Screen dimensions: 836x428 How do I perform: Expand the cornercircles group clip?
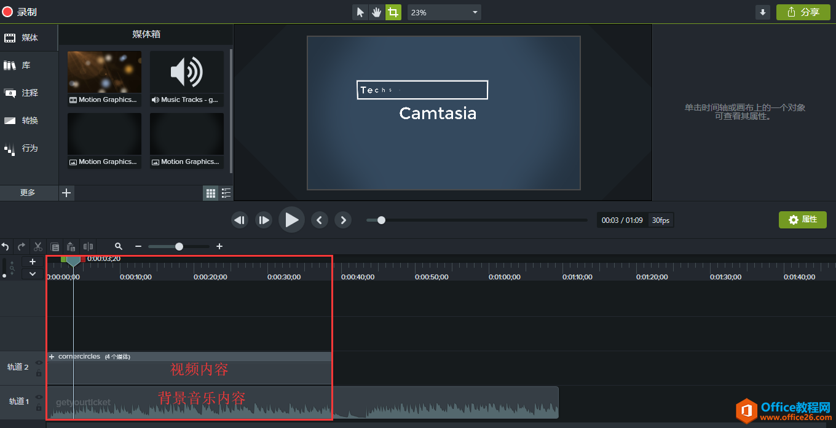[x=52, y=357]
